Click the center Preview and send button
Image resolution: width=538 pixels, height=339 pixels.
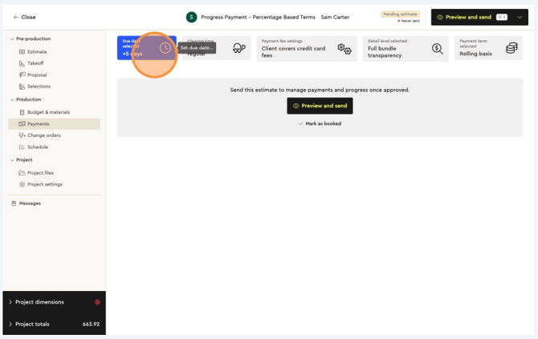click(x=320, y=106)
